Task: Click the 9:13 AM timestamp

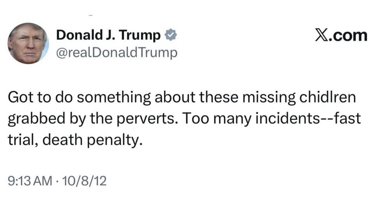Action: point(29,181)
